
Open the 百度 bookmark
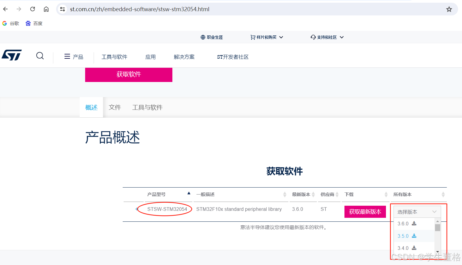tap(34, 23)
